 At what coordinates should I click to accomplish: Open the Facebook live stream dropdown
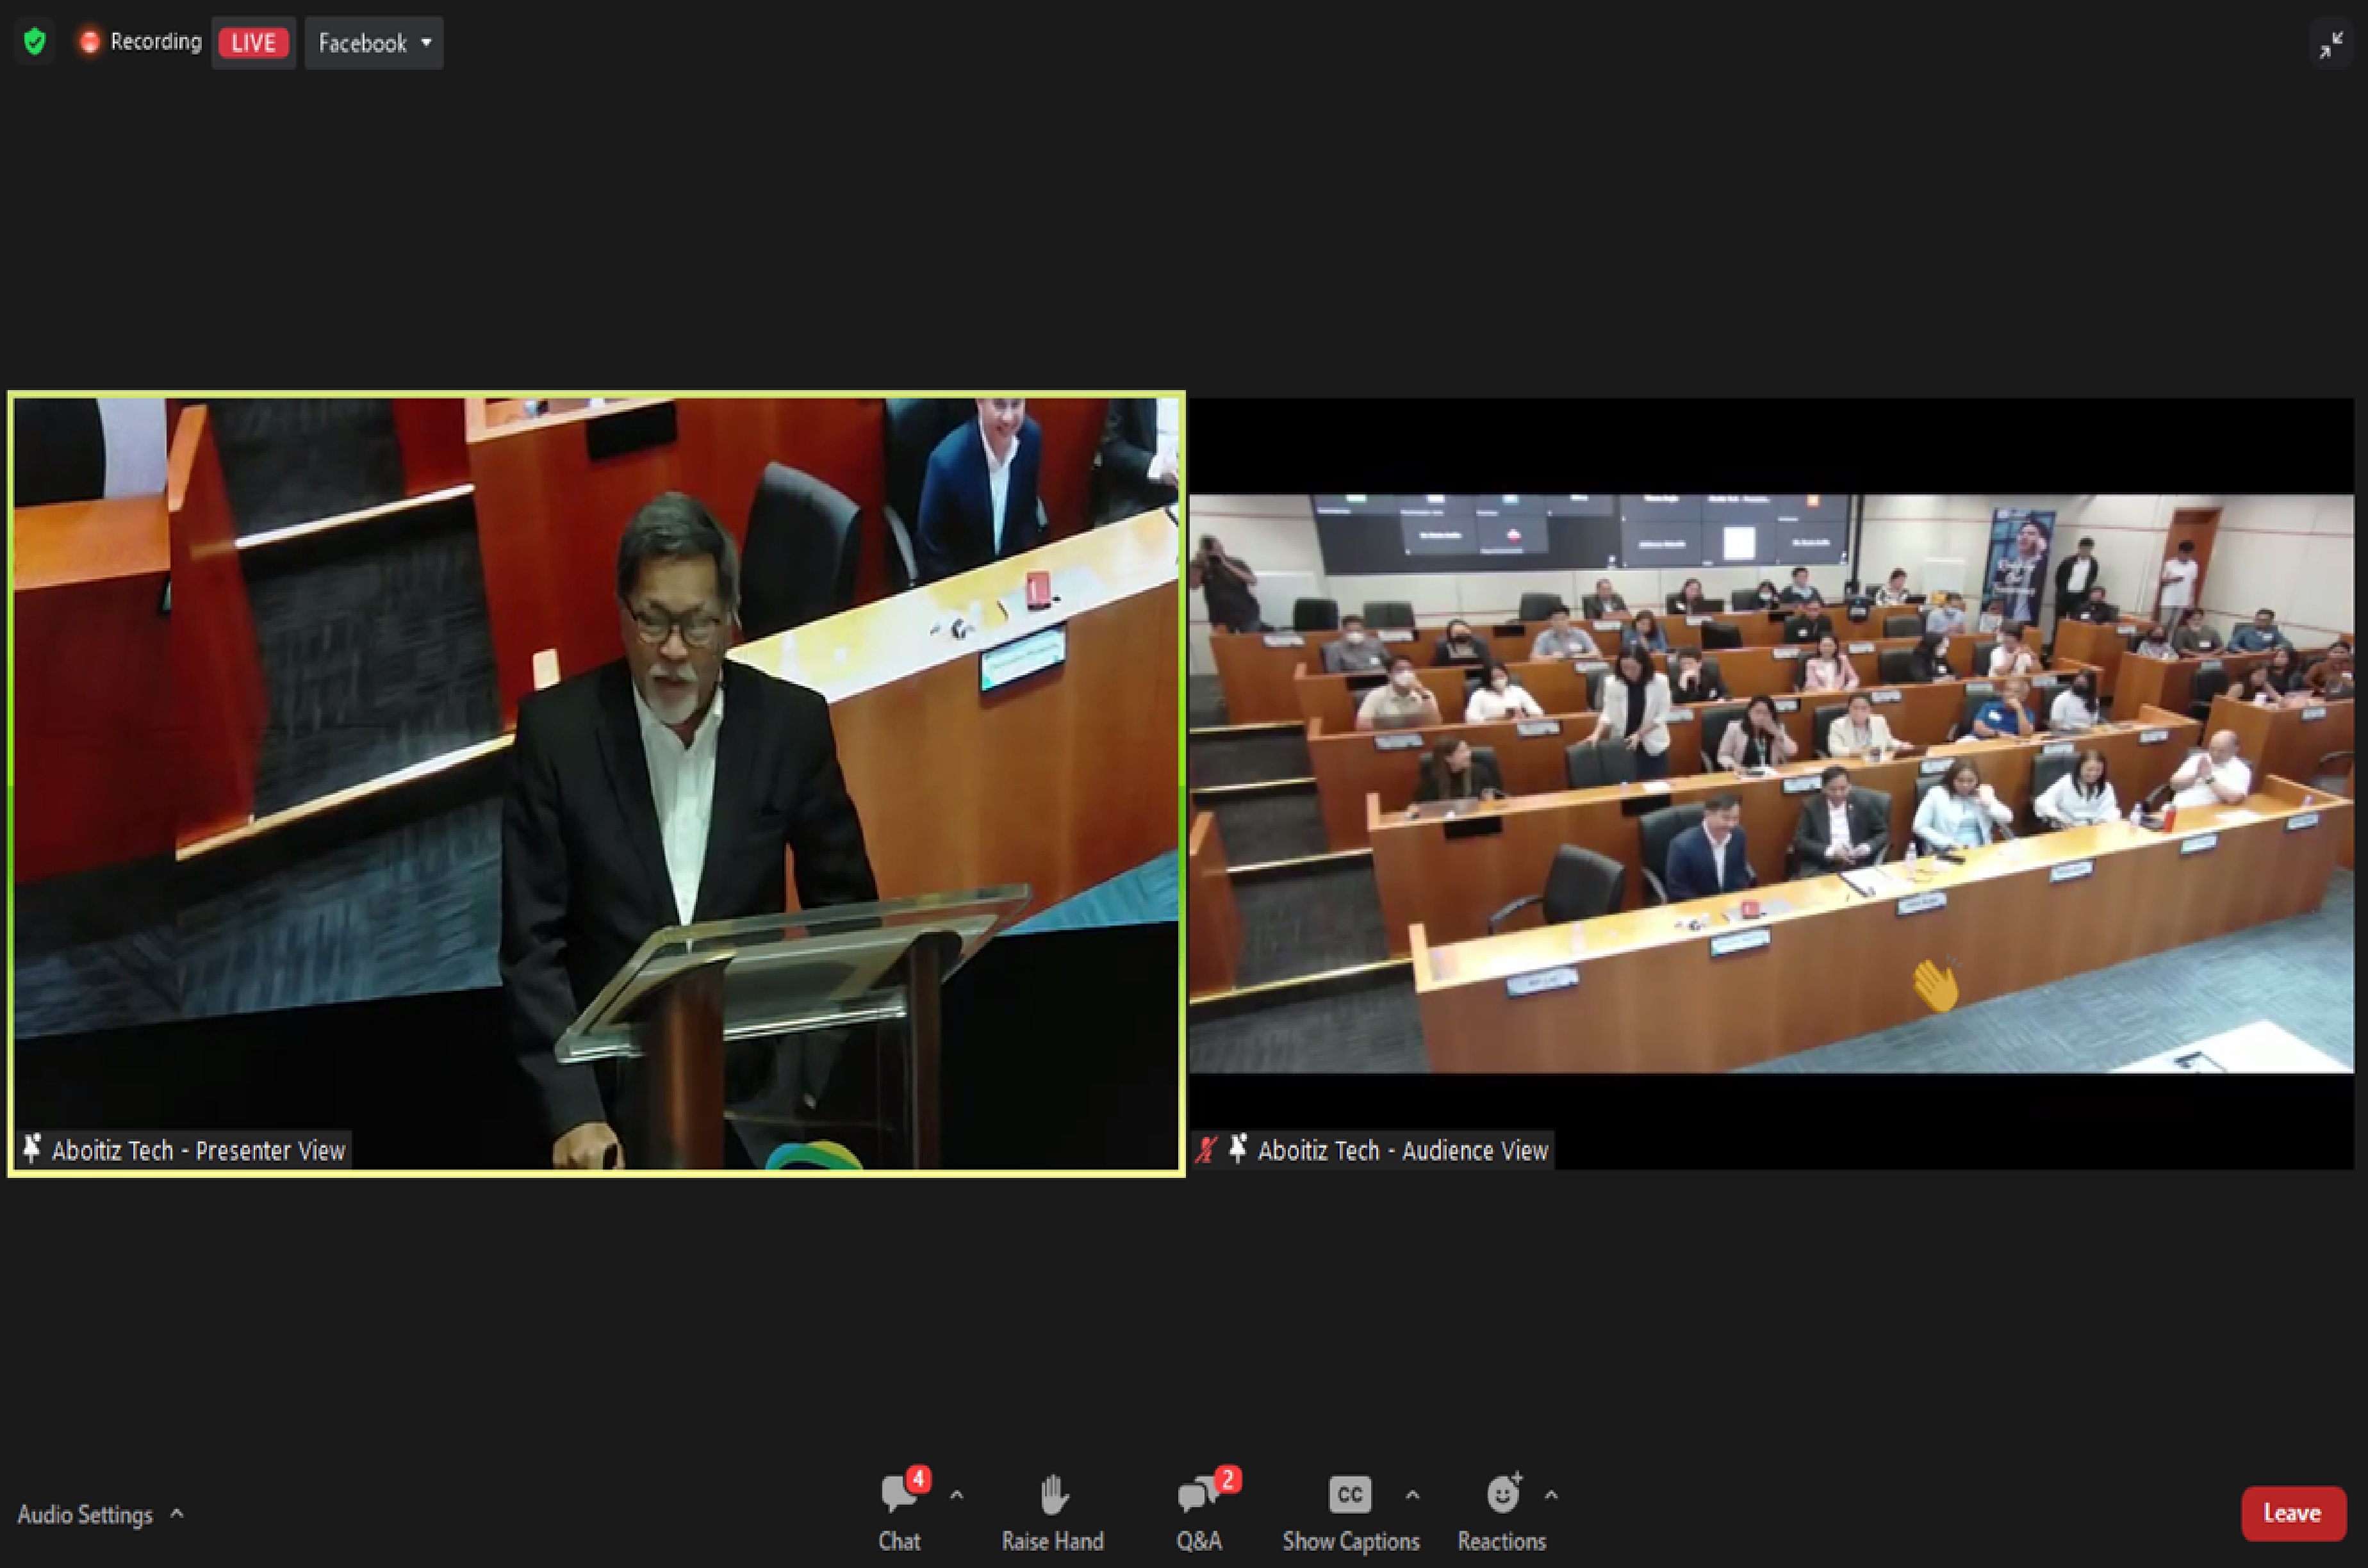(x=374, y=43)
